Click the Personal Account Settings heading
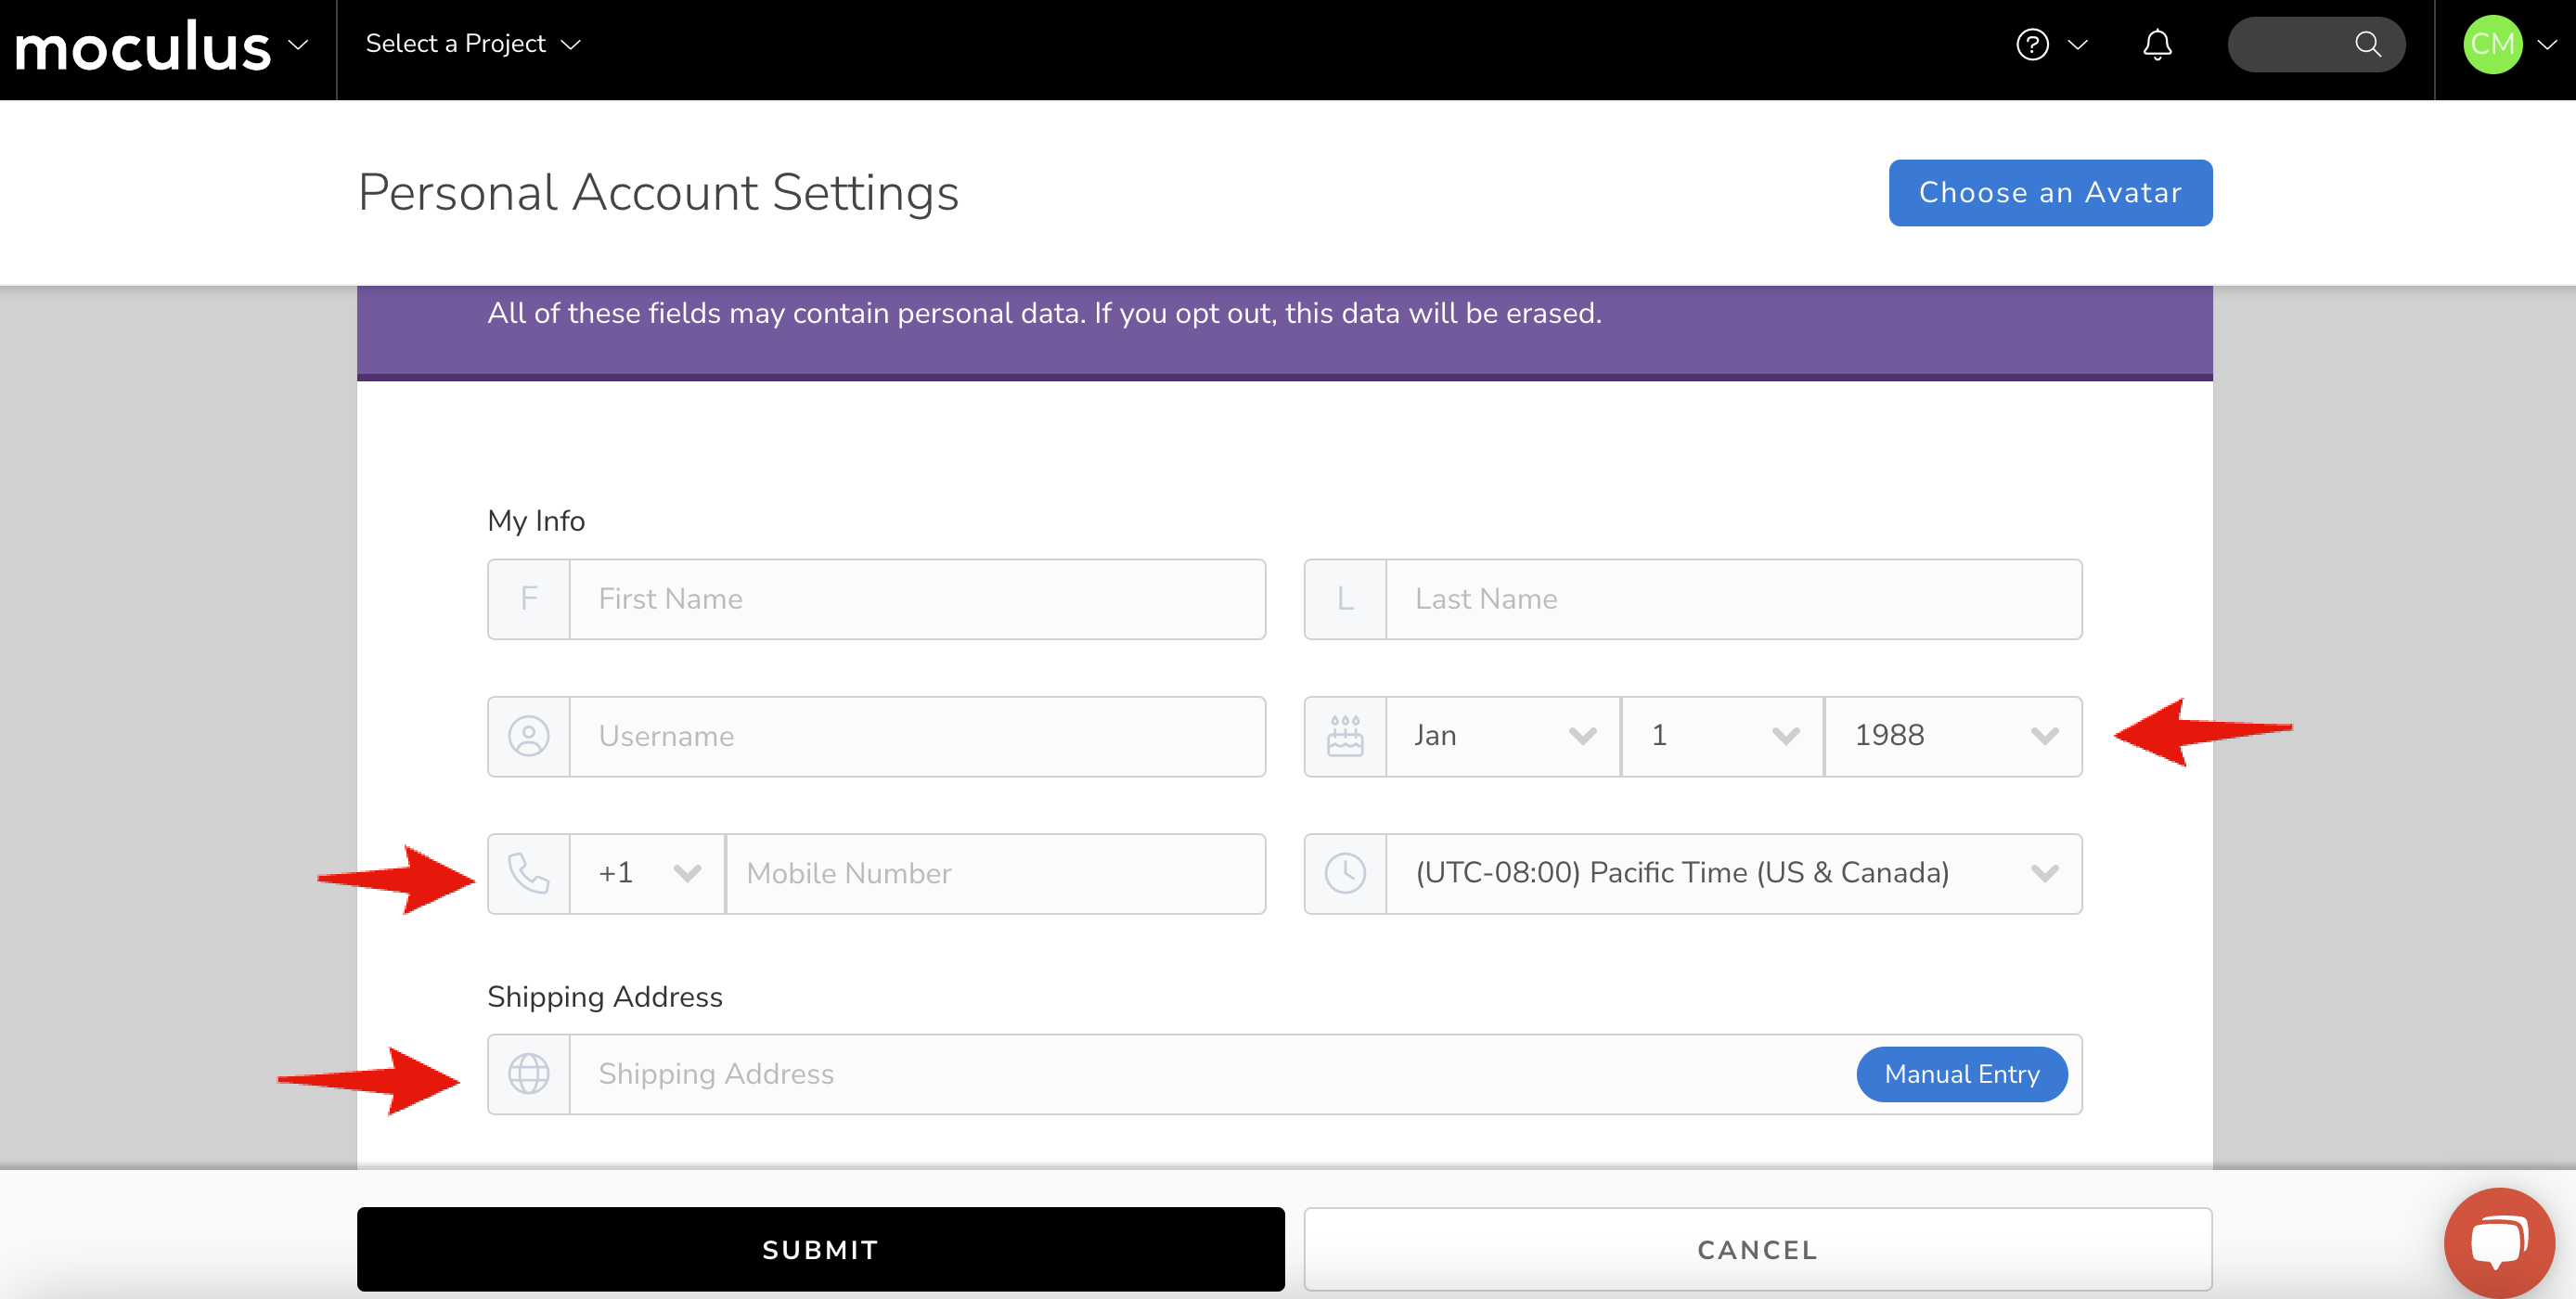Image resolution: width=2576 pixels, height=1299 pixels. point(658,192)
